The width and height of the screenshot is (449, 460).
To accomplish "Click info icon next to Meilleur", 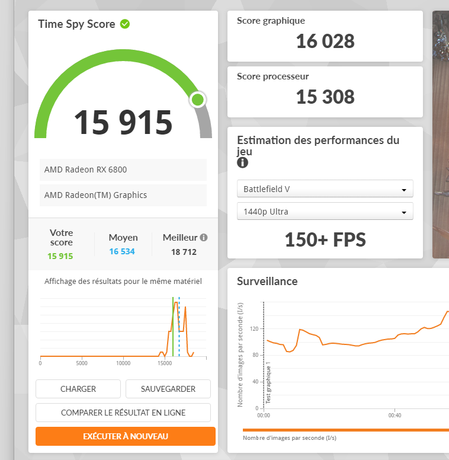I will (204, 237).
